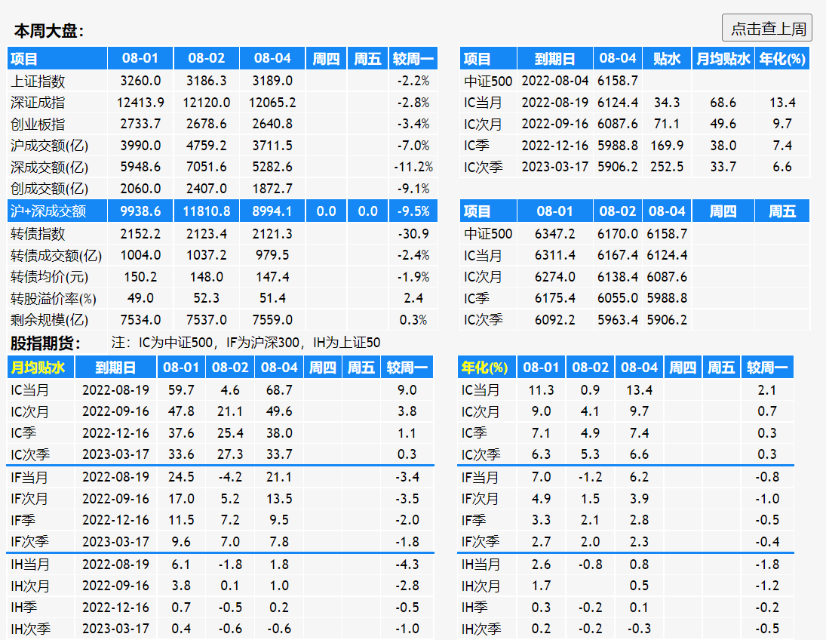This screenshot has width=826, height=640.
Task: Click IF次月 08-02 value 5.2
Action: [230, 499]
